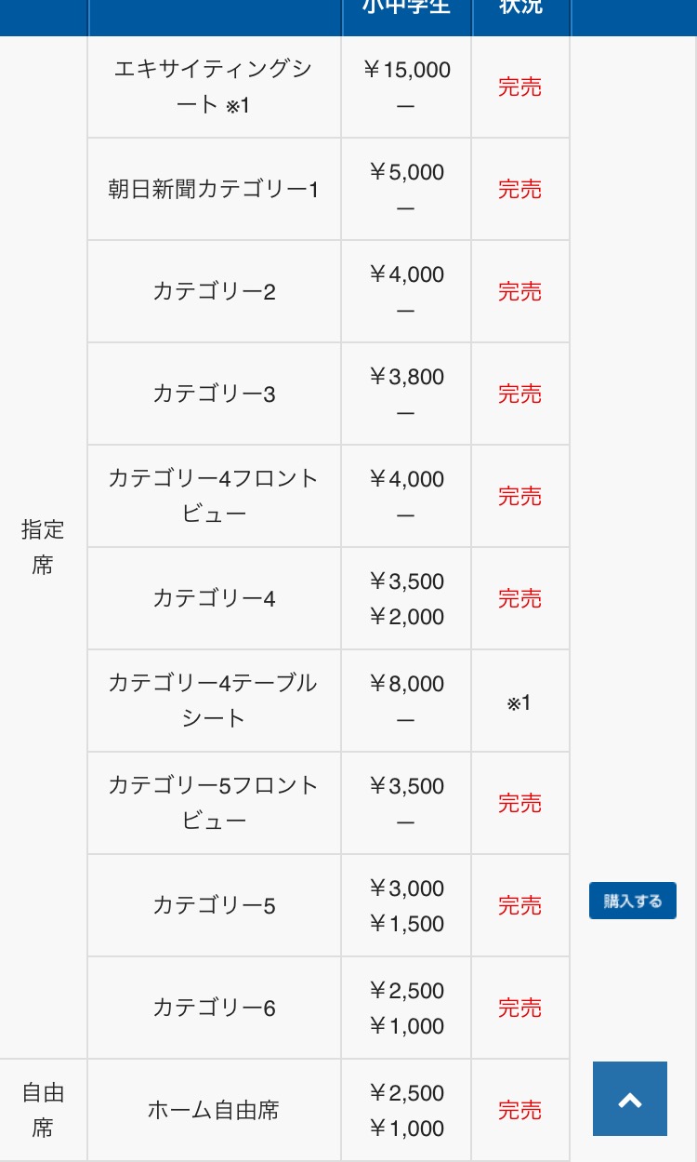Image resolution: width=697 pixels, height=1162 pixels.
Task: Select the カテゴリー4フロントビュー seat label
Action: 214,496
